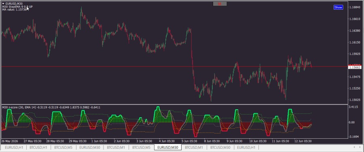Click price scale value 1.16610
Viewport: 364px width, 152px height.
(354, 19)
